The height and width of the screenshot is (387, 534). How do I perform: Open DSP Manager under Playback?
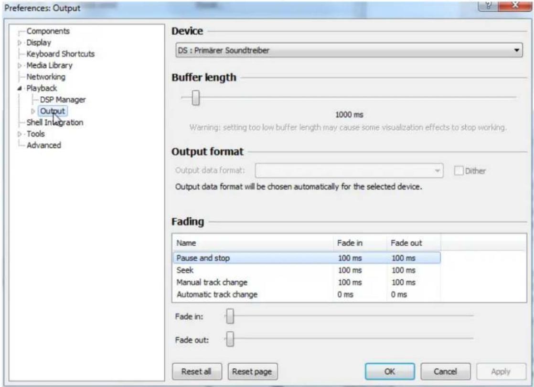(63, 100)
